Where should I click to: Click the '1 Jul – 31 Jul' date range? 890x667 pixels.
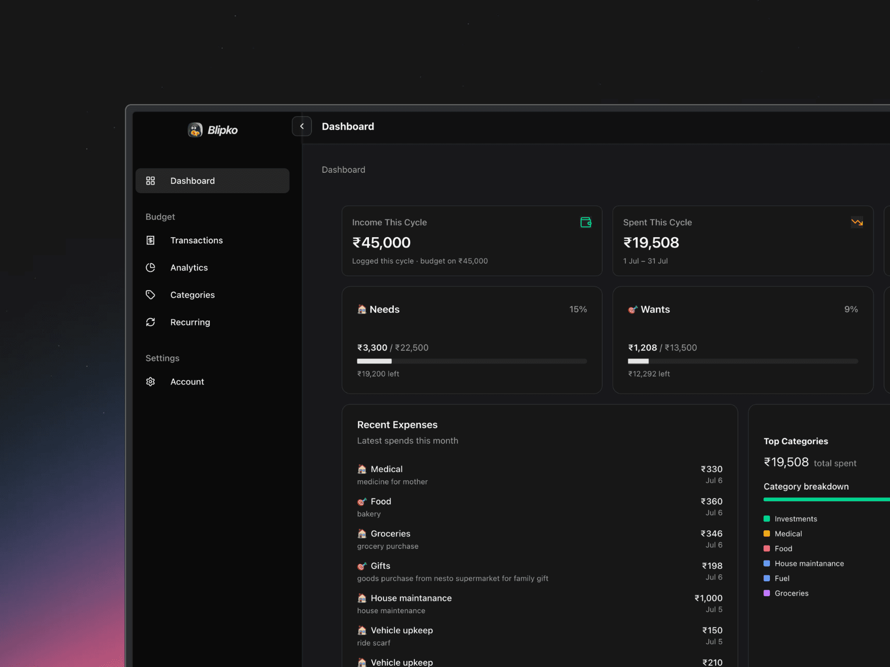click(645, 261)
